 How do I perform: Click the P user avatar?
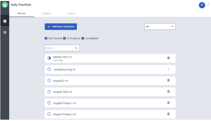pyautogui.click(x=202, y=5)
